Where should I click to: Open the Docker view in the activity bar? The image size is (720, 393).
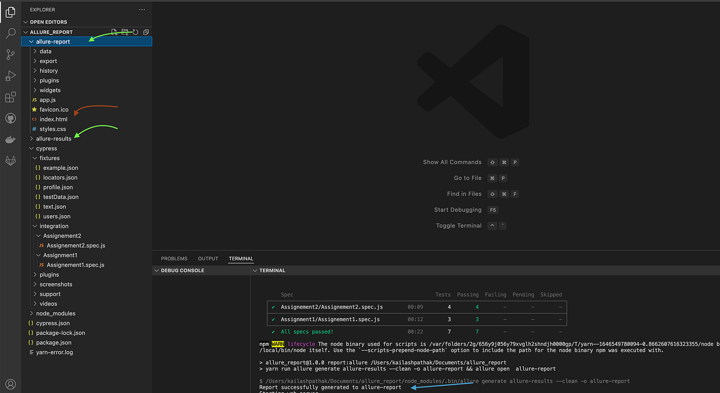tap(10, 139)
